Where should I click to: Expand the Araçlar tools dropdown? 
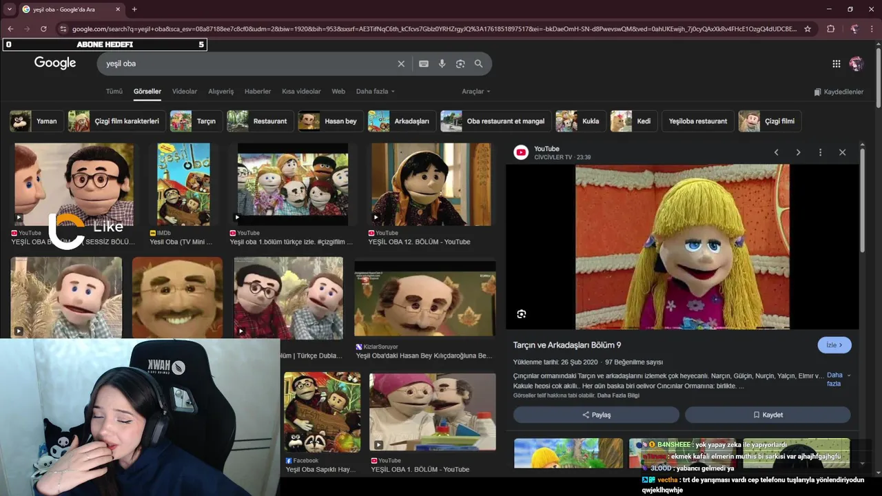click(x=476, y=91)
